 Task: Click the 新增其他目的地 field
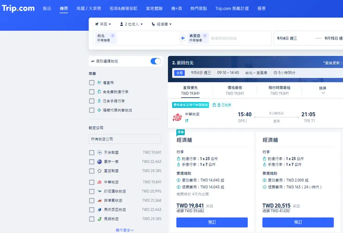[x=223, y=38]
